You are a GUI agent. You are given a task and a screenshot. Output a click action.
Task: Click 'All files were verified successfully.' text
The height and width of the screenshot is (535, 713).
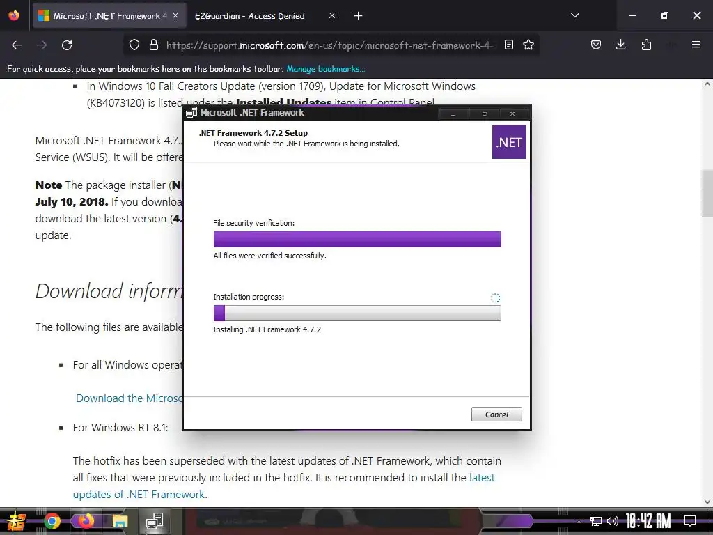pos(269,256)
